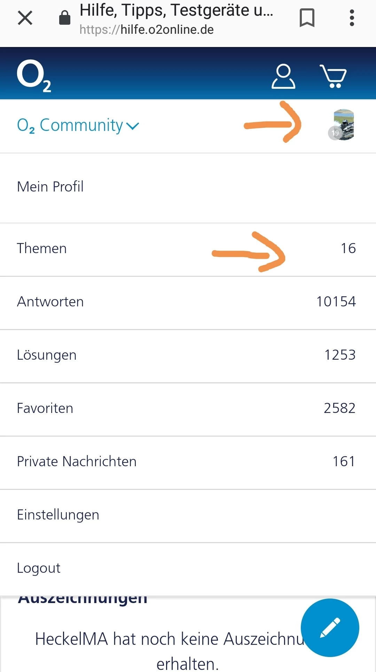Tap the O2 logo
The width and height of the screenshot is (376, 672).
pos(34,76)
